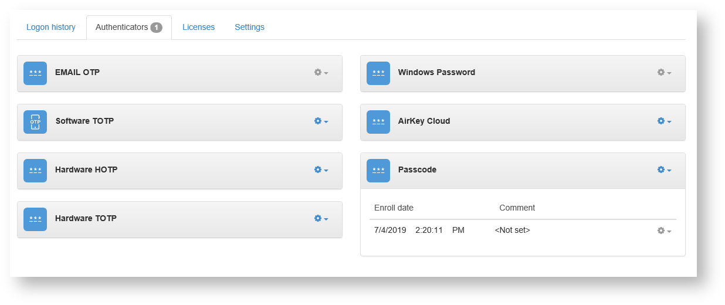Click the Passcode authenticator icon
This screenshot has height=305, width=725.
(x=378, y=171)
